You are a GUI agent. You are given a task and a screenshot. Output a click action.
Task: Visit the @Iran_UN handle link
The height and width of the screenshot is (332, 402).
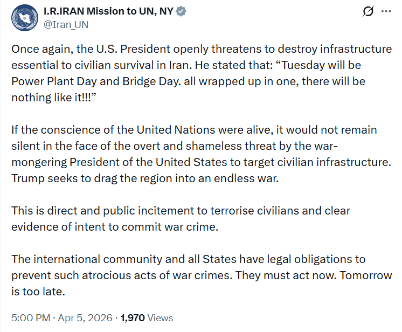coord(66,24)
